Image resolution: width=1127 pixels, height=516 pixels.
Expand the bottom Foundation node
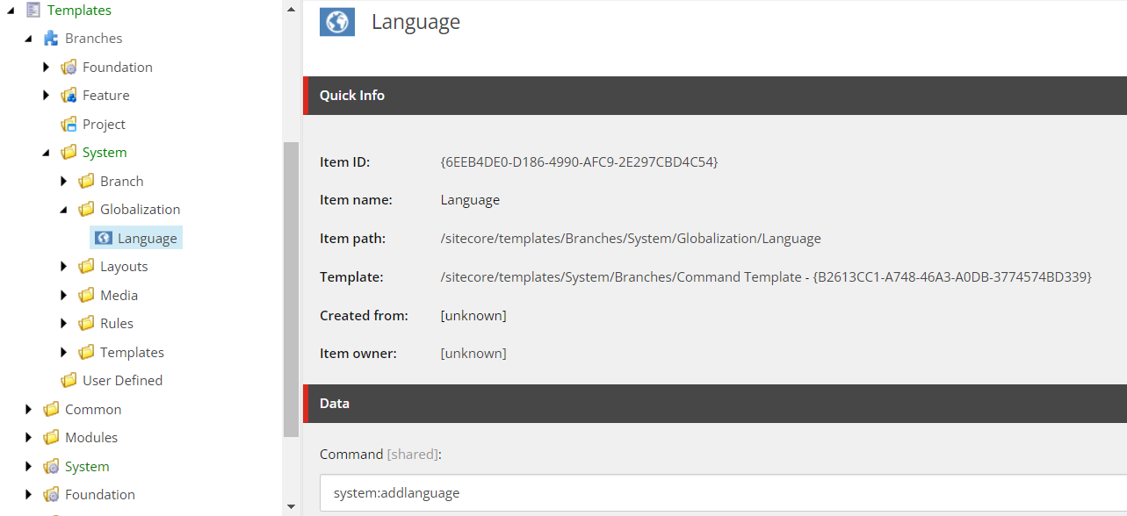click(28, 495)
